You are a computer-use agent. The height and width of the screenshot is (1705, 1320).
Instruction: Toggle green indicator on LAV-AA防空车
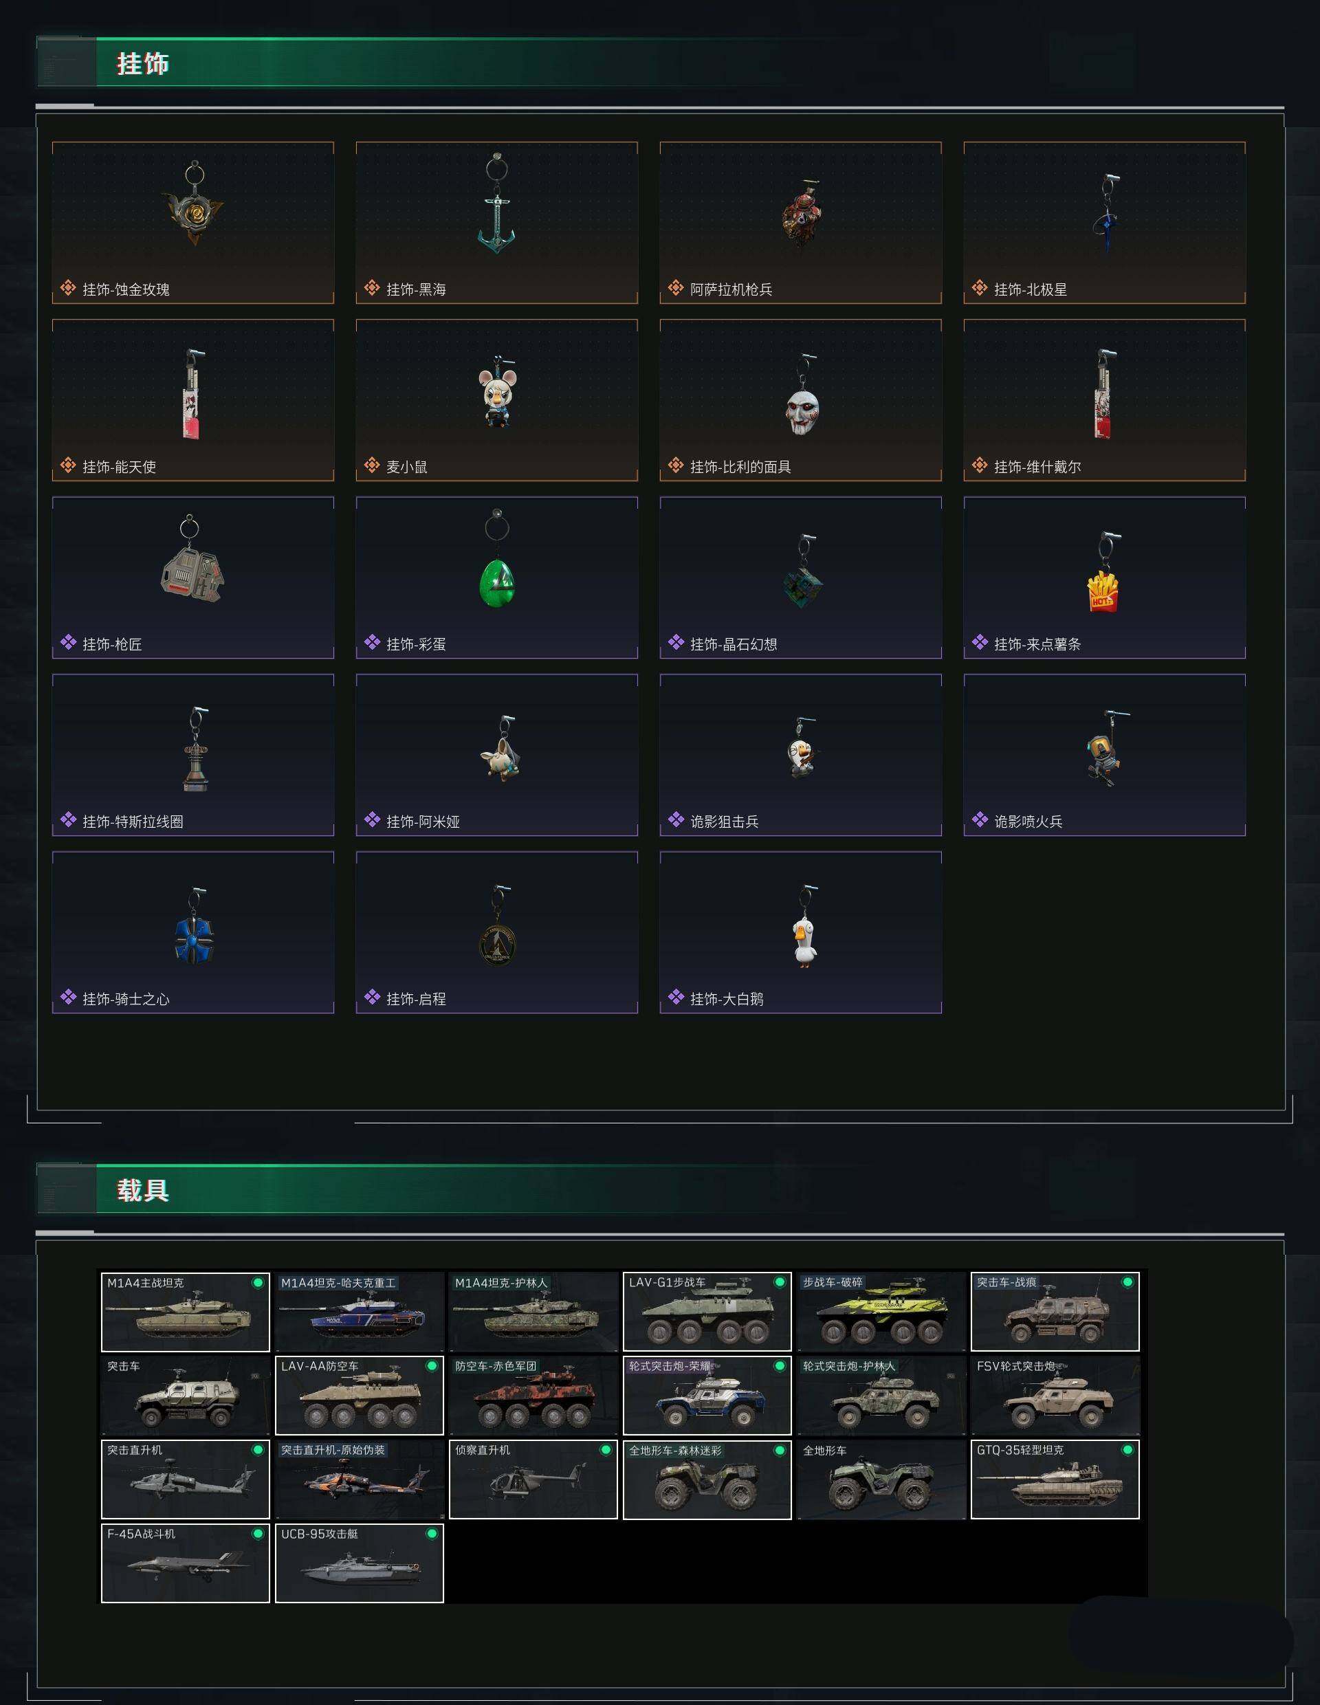pos(432,1366)
